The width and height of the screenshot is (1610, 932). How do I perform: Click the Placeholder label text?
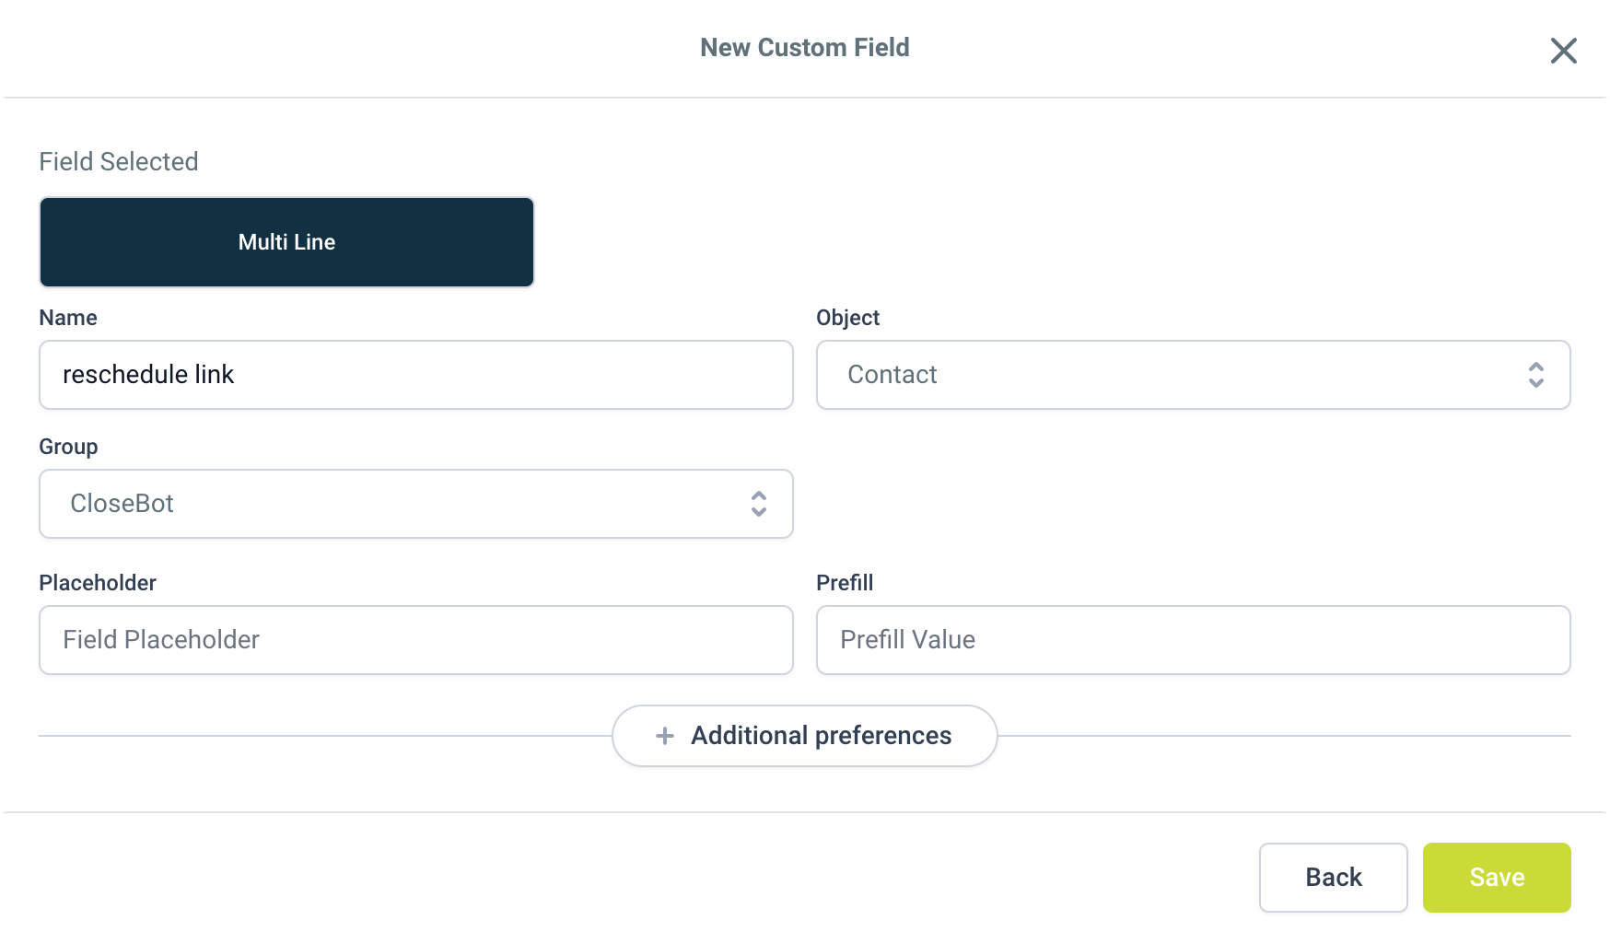coord(98,583)
